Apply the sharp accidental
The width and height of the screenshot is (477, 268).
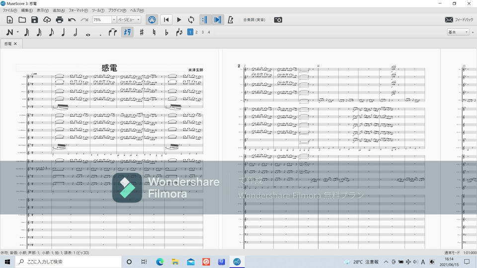(x=142, y=32)
